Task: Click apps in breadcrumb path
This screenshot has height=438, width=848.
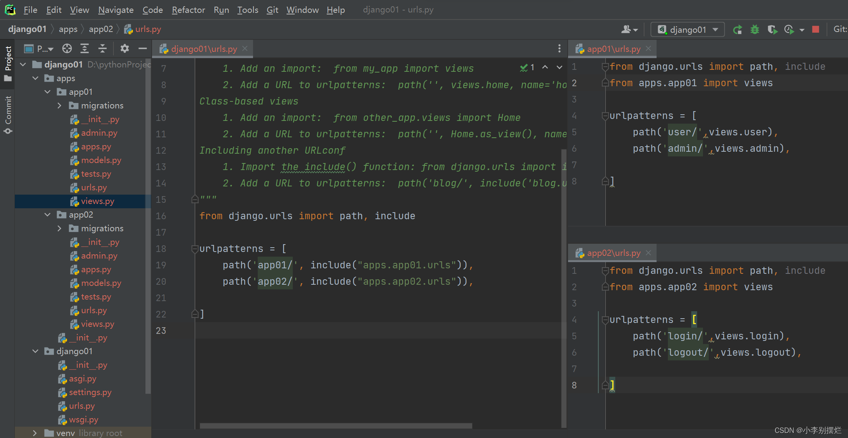Action: point(68,29)
